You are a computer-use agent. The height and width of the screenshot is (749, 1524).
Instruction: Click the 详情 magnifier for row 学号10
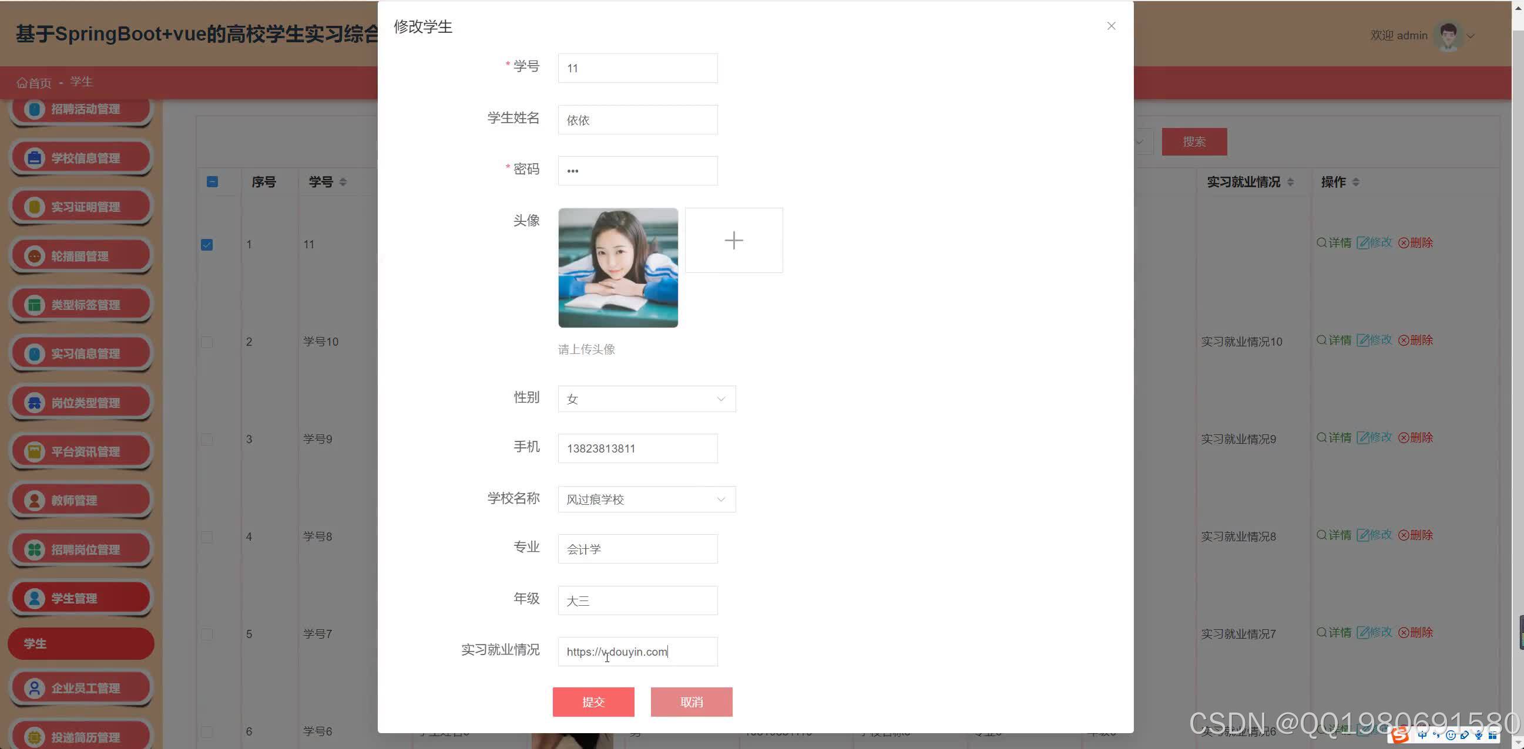tap(1321, 340)
